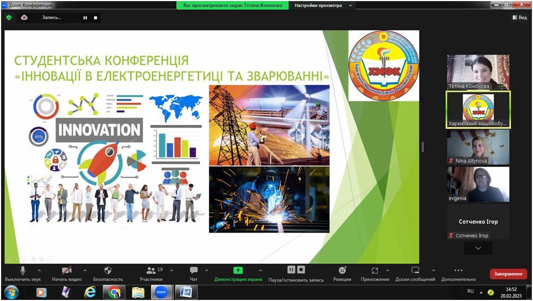533x301 pixels.
Task: Open microphone audio options arrow
Action: click(x=39, y=270)
